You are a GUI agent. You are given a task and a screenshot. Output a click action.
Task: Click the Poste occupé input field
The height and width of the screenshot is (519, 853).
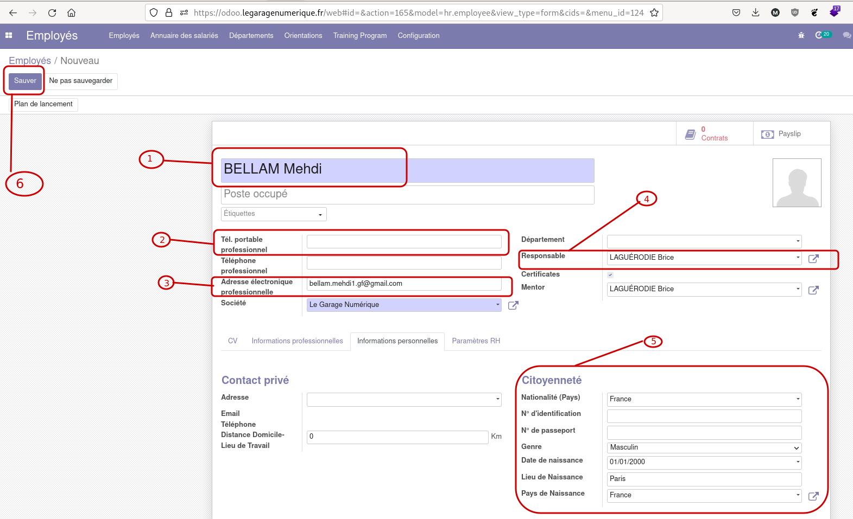point(407,195)
